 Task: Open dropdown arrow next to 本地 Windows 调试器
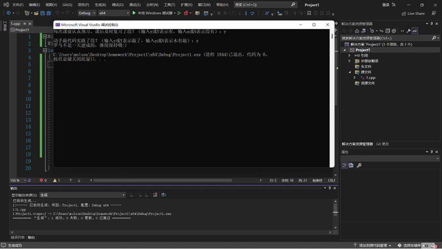tap(174, 13)
